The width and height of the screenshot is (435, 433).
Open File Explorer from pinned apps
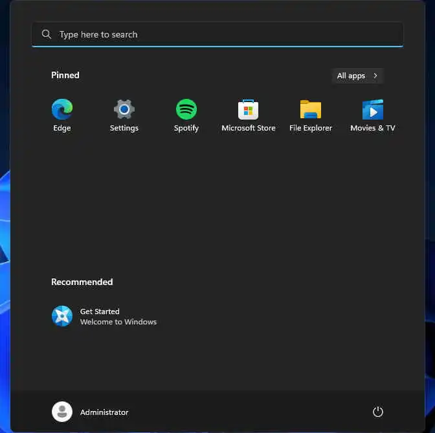[x=311, y=116]
